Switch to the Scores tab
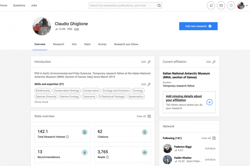 pos(102,44)
